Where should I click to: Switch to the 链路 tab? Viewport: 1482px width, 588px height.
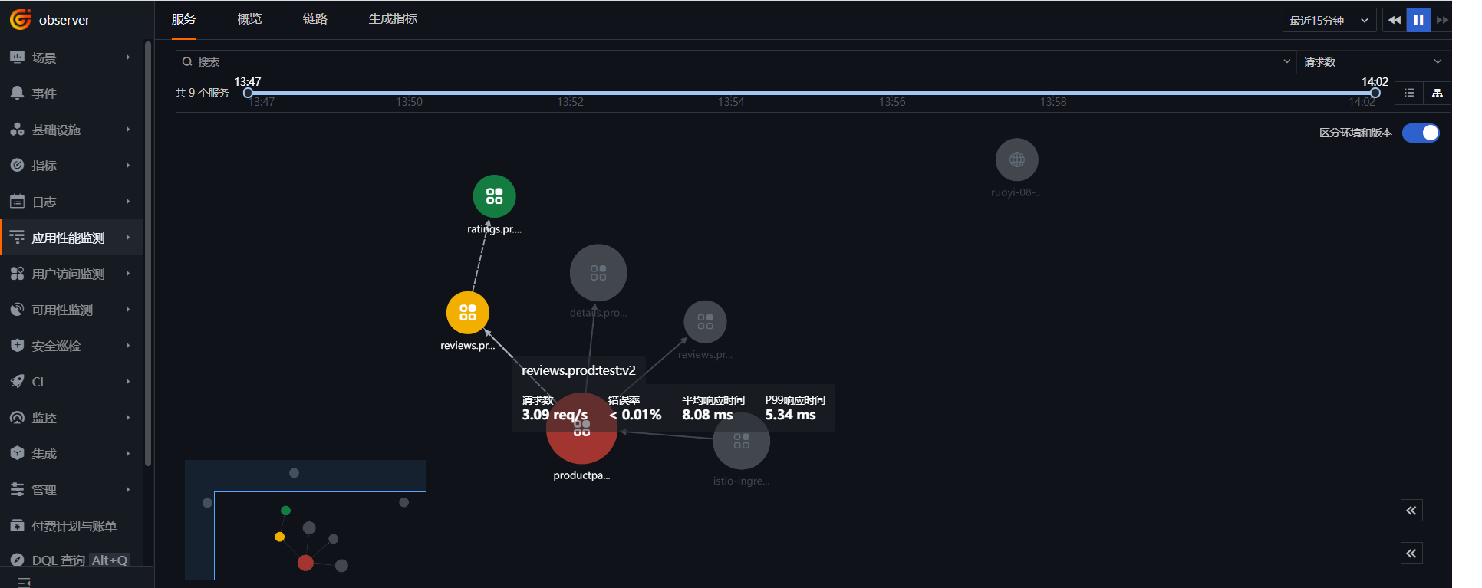click(x=315, y=19)
